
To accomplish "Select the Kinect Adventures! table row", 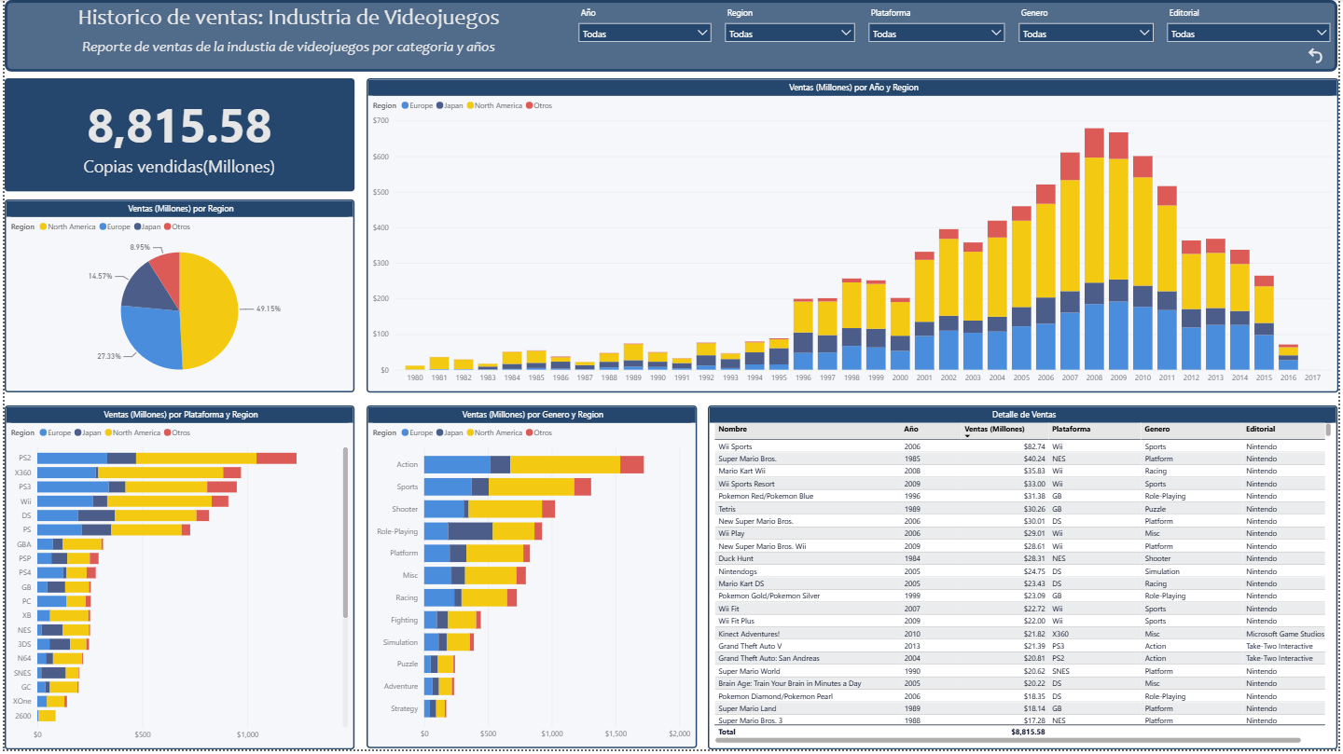I will click(1020, 633).
